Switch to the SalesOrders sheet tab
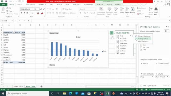Screen dimensions: 171x96 pos(18,86)
